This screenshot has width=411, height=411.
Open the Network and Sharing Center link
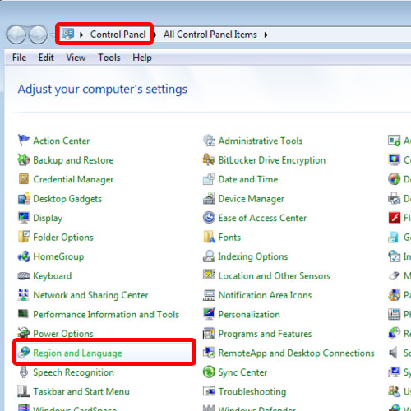tap(90, 295)
